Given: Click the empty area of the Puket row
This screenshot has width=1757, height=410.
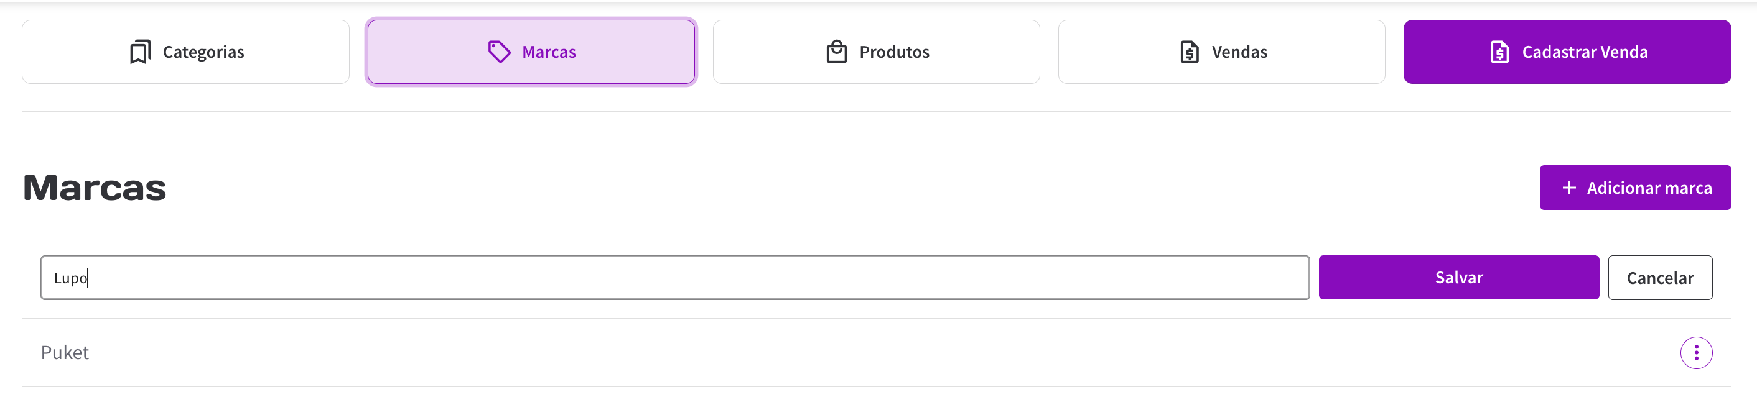Looking at the screenshot, I should (x=819, y=353).
